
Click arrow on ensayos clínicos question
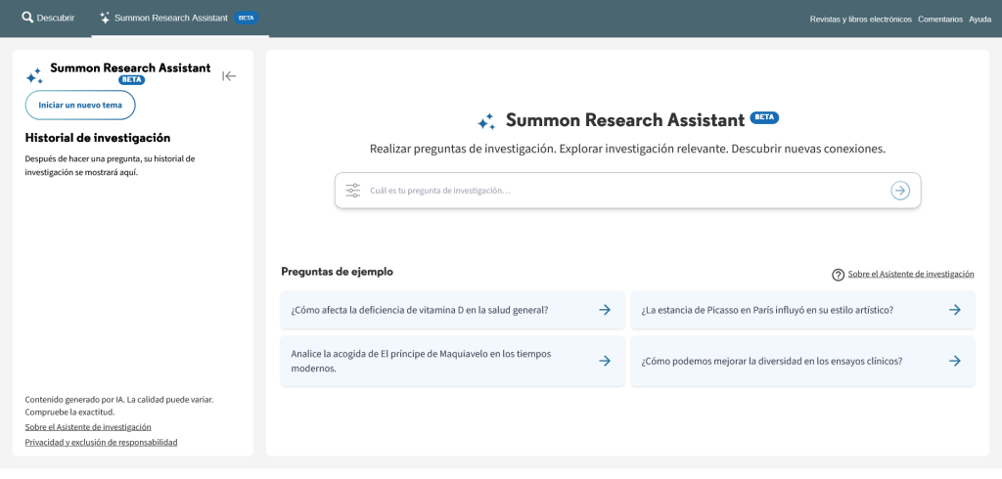coord(955,361)
